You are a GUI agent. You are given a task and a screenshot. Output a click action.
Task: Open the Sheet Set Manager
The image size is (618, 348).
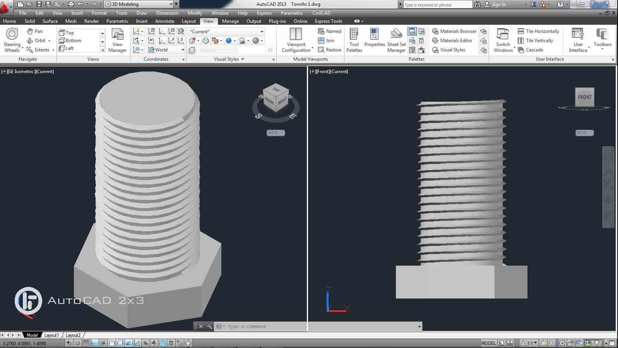[x=396, y=40]
